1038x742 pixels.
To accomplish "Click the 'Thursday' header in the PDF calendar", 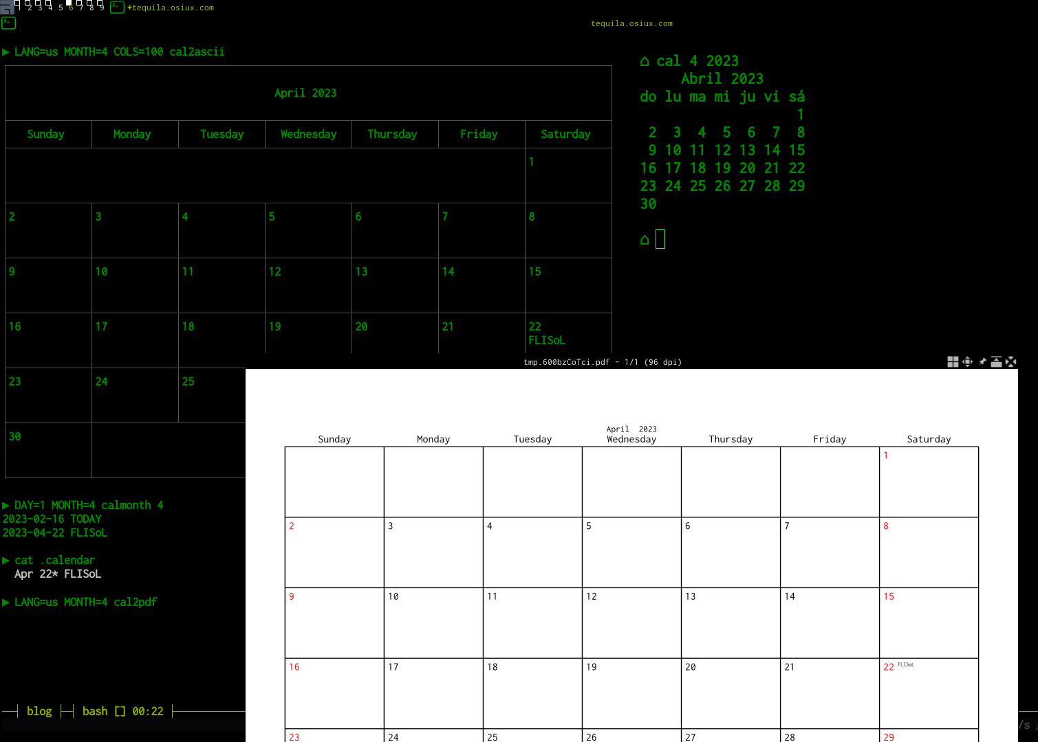I will pyautogui.click(x=731, y=439).
